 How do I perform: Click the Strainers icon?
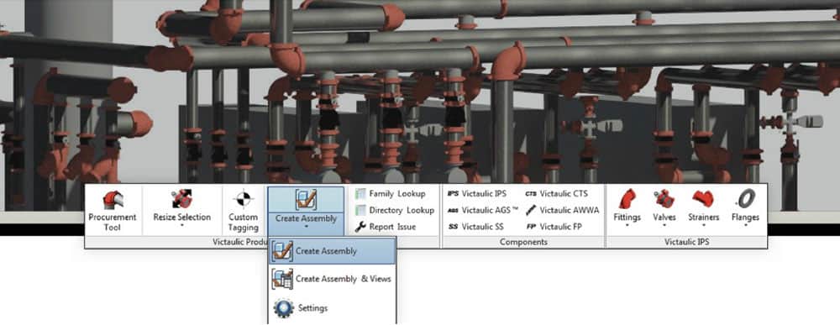tap(703, 199)
